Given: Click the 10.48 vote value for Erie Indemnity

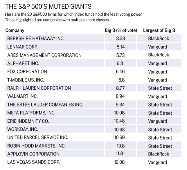Looking at the screenshot, I should (x=119, y=121).
